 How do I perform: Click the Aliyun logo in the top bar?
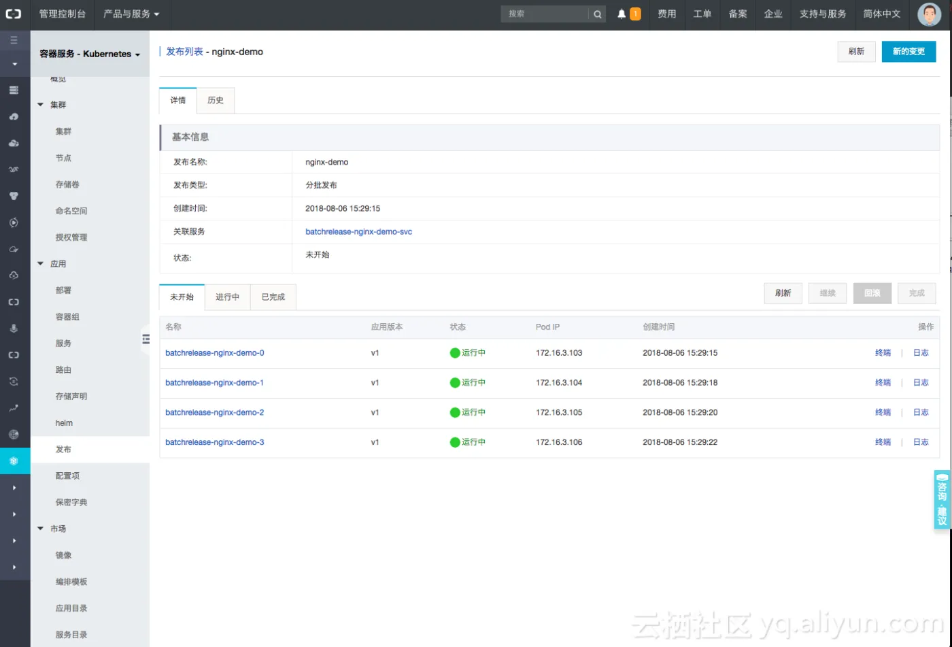[14, 14]
